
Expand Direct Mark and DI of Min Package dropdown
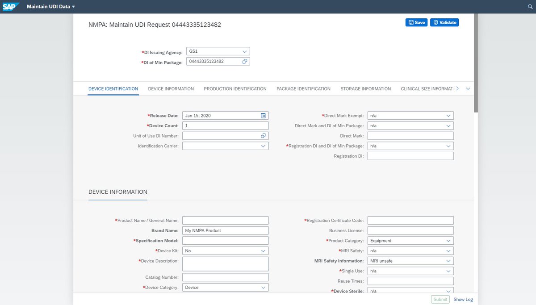tap(448, 126)
